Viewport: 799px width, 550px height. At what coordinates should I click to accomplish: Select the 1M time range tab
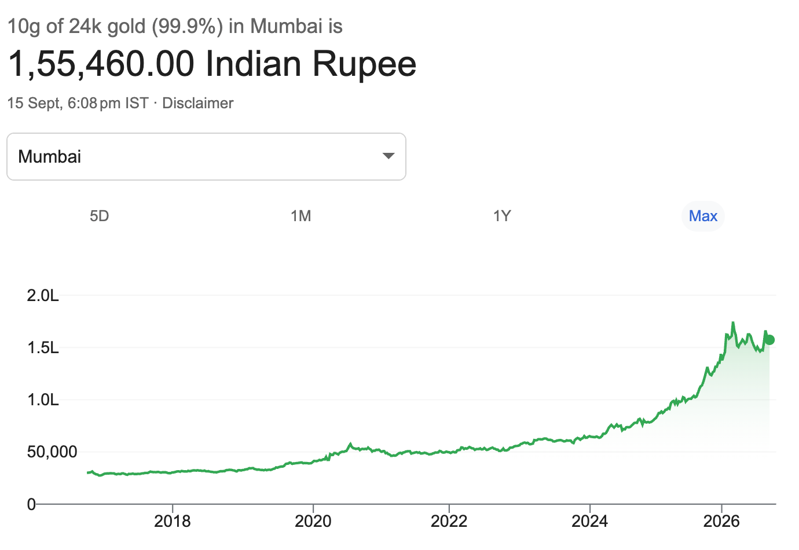(300, 216)
